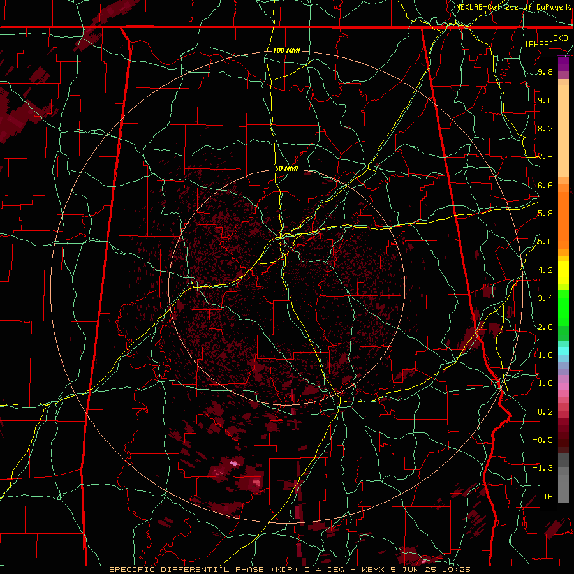Click the 50 NMI range ring label
Image resolution: width=574 pixels, height=574 pixels.
click(x=286, y=169)
